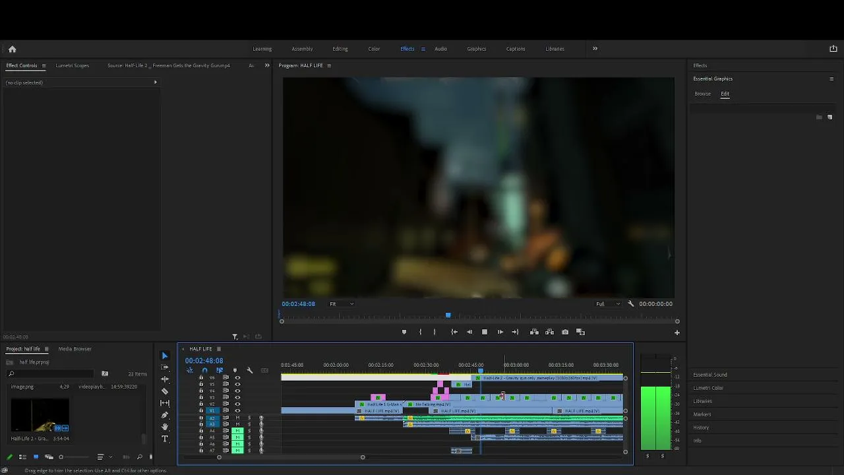Toggle the project writable green pencil icon
This screenshot has width=844, height=475.
click(x=9, y=457)
